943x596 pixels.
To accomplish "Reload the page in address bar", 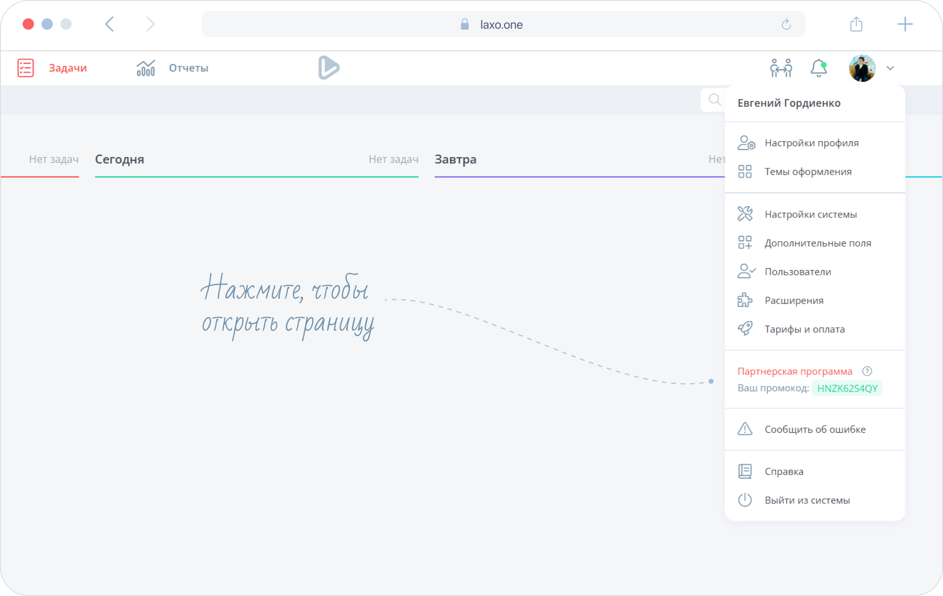I will [x=786, y=24].
